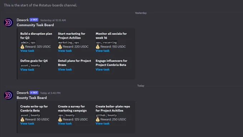Click money bag icon beside Reward: 150 USDC
Viewport: 243px width, 137px height.
point(98,47)
